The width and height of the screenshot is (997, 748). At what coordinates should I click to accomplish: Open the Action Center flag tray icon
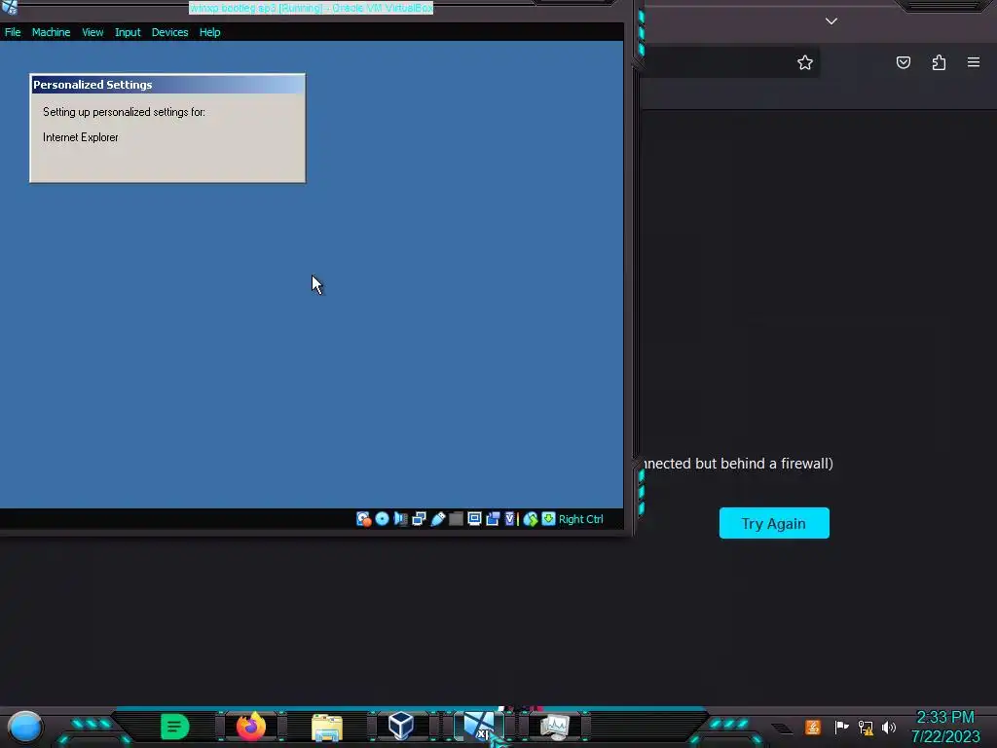(x=841, y=727)
